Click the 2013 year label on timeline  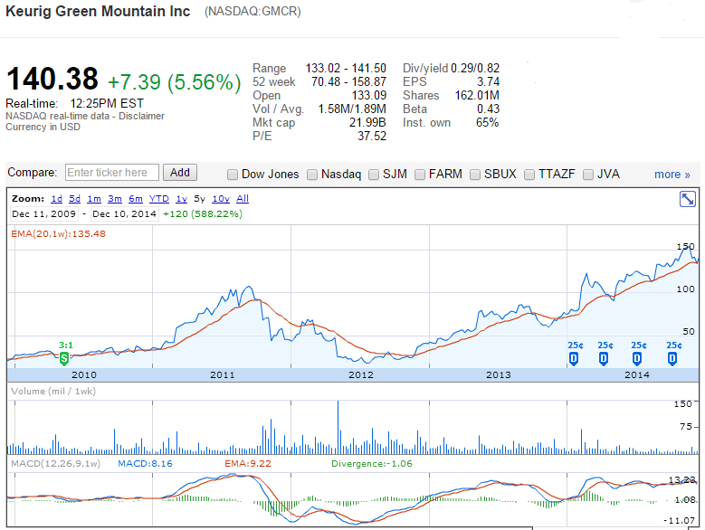499,374
